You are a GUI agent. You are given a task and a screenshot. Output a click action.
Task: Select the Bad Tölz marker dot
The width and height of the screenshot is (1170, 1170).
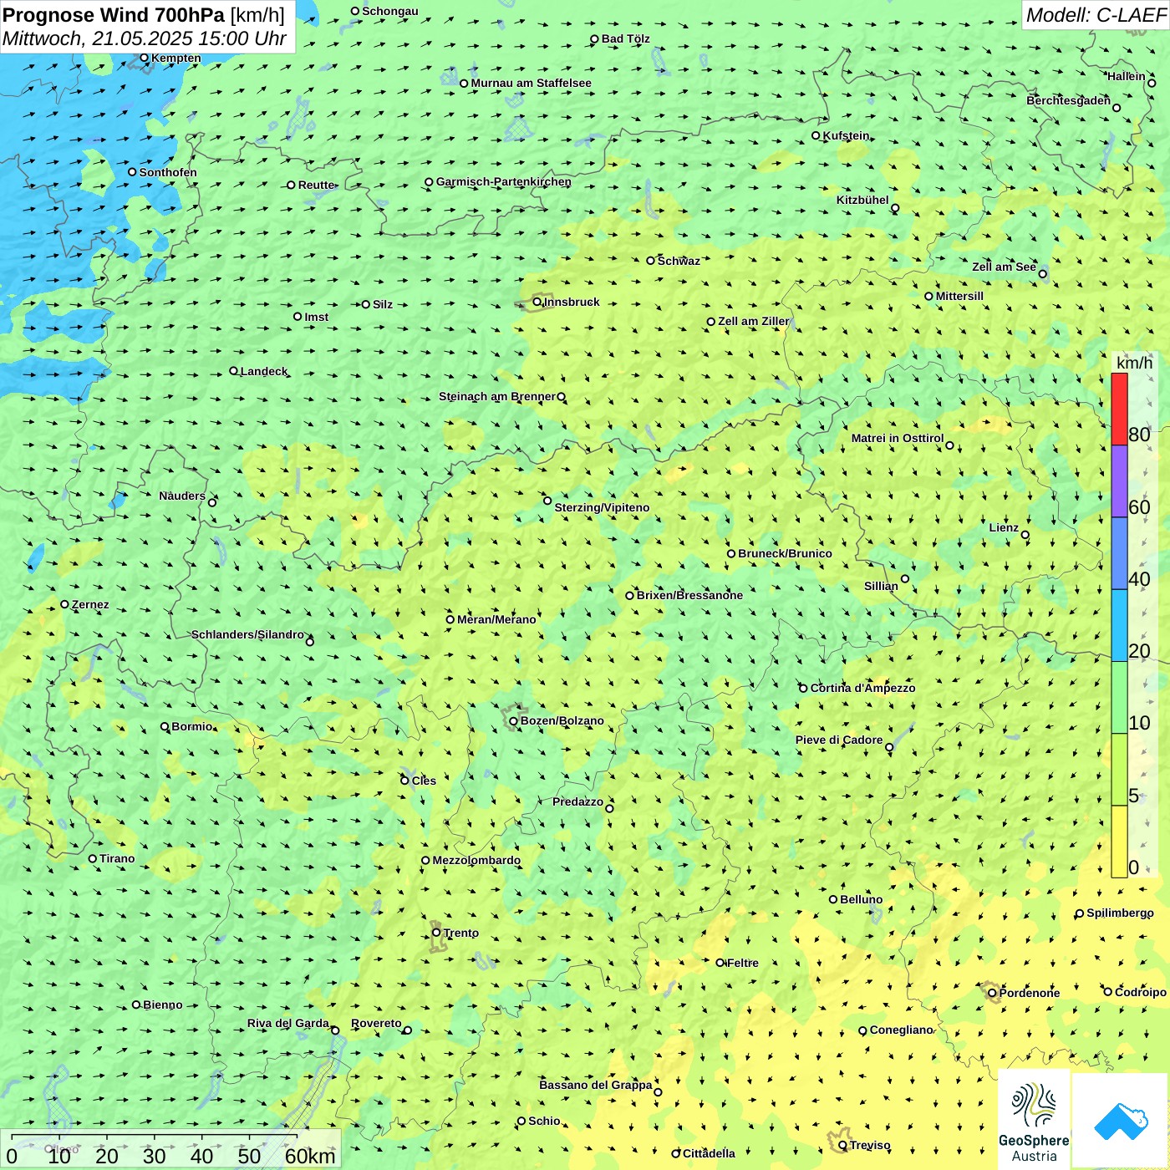click(595, 38)
